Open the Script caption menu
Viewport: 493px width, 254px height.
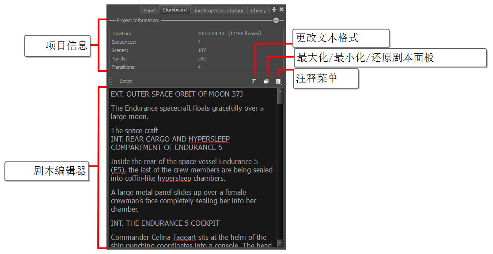(x=279, y=82)
